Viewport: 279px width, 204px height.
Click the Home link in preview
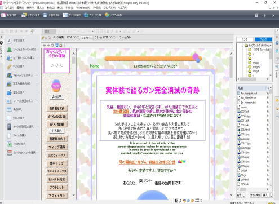[95, 66]
